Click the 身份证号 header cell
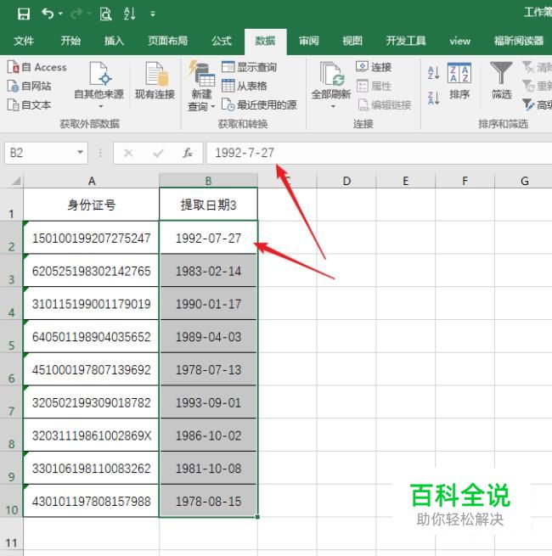This screenshot has width=552, height=556. pyautogui.click(x=92, y=205)
